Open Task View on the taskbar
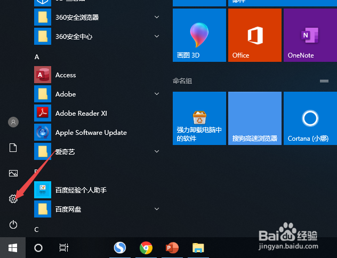337x258 pixels. (x=63, y=248)
